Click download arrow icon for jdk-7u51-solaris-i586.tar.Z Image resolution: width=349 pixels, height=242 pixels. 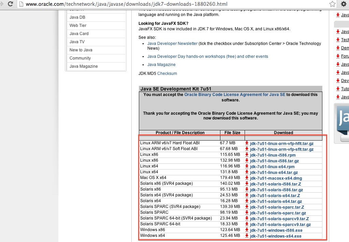247,183
